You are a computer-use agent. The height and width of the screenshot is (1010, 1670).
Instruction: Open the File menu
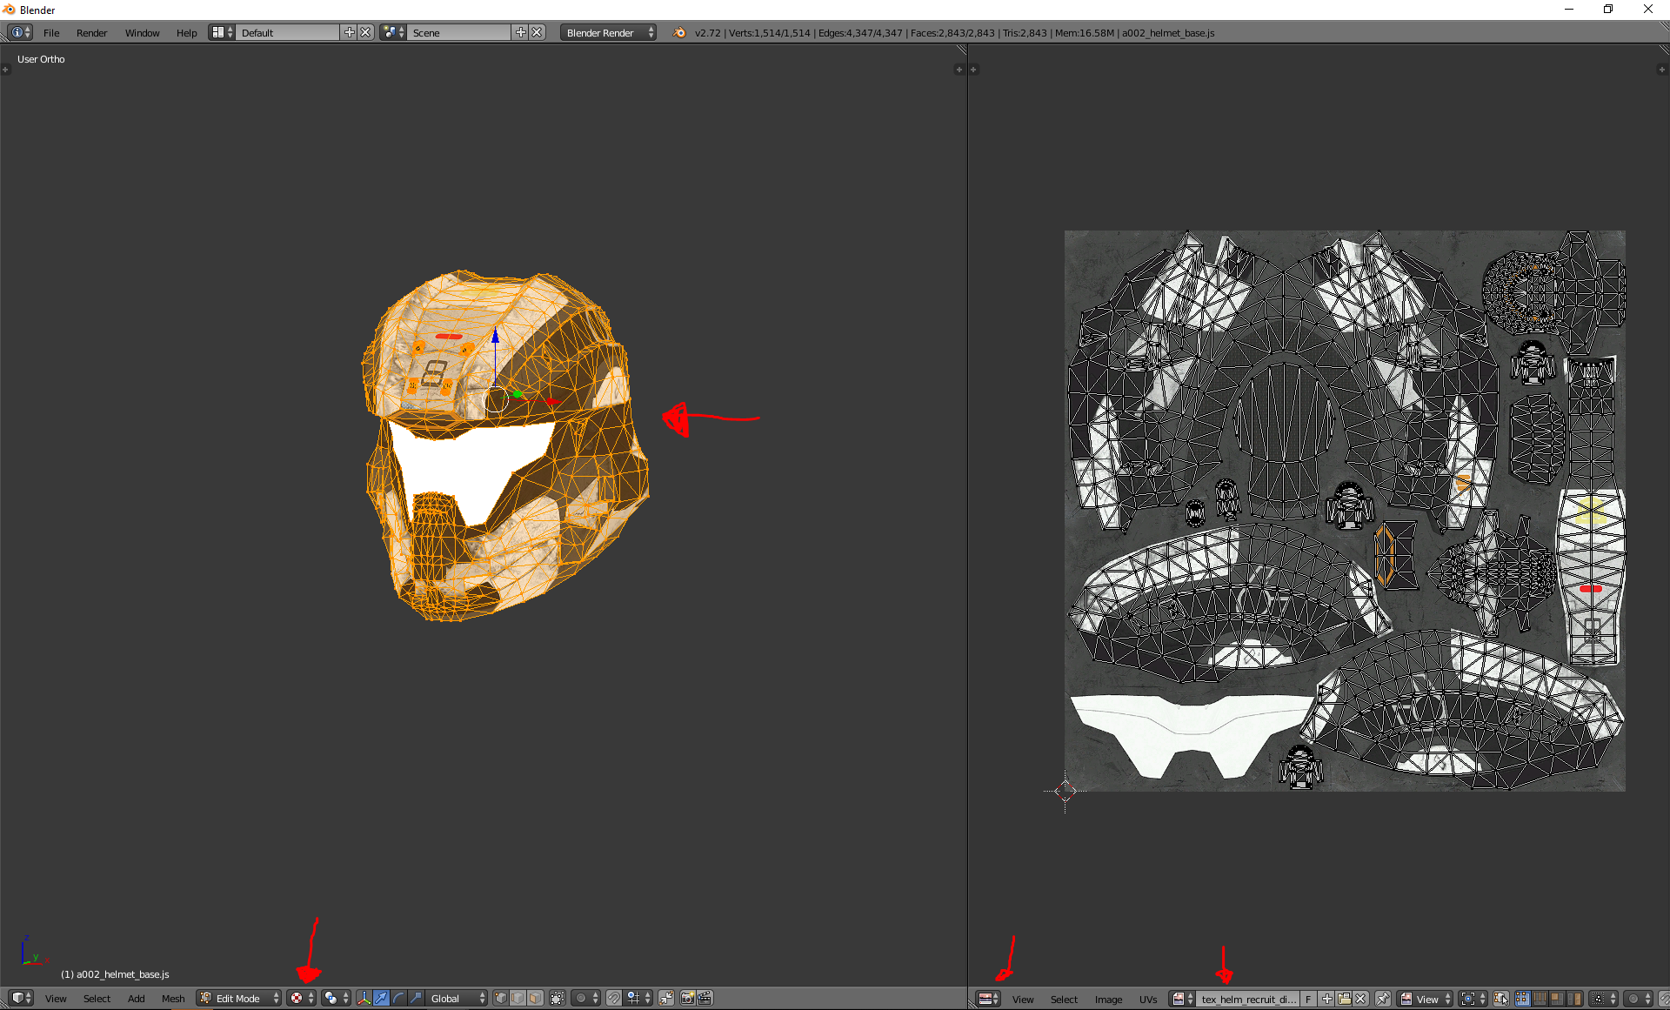[51, 32]
